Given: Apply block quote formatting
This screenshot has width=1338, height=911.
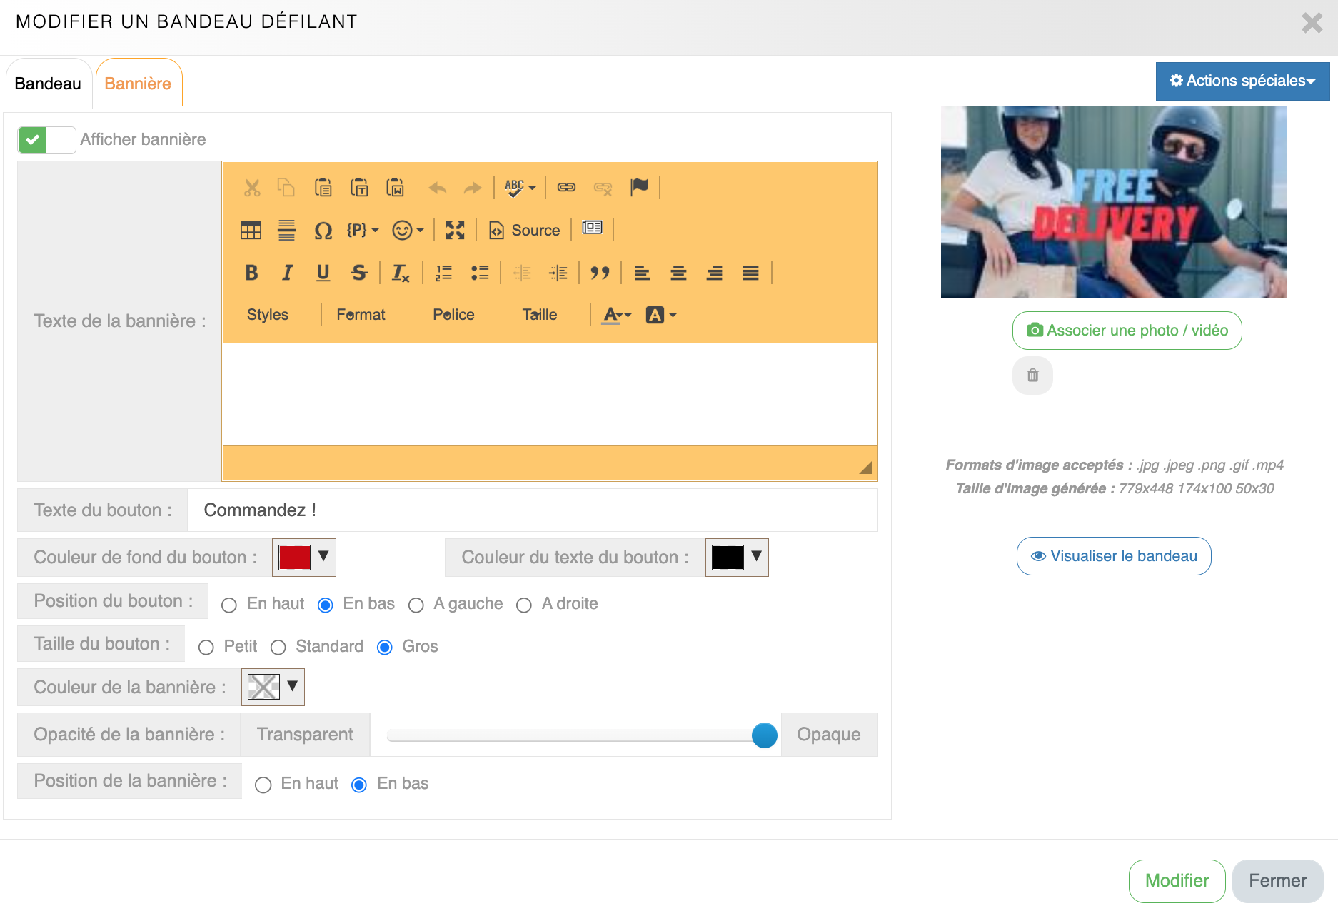Looking at the screenshot, I should tap(600, 273).
